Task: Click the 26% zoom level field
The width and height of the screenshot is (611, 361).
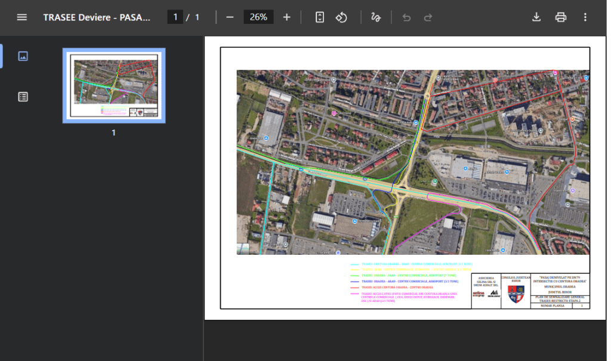Action: coord(258,17)
